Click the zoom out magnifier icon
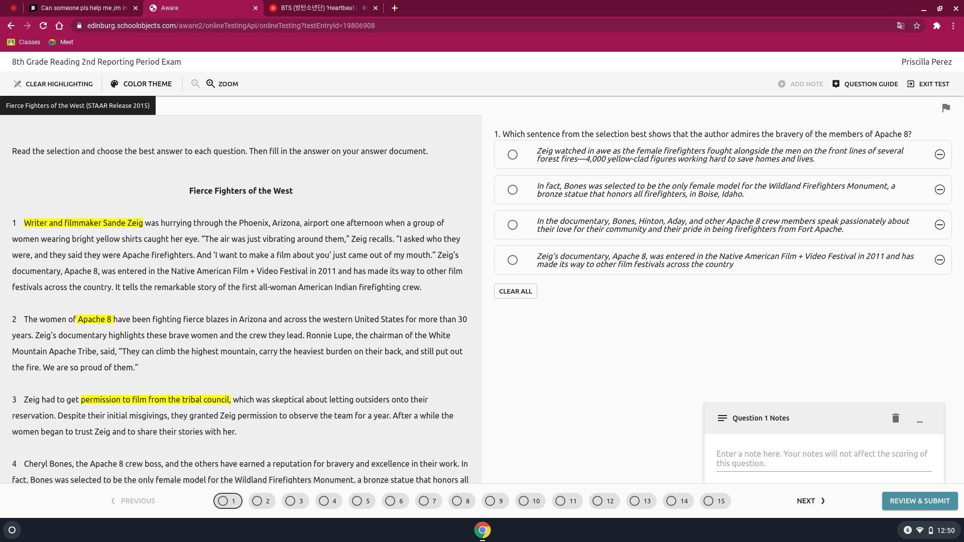This screenshot has width=964, height=542. pyautogui.click(x=195, y=84)
